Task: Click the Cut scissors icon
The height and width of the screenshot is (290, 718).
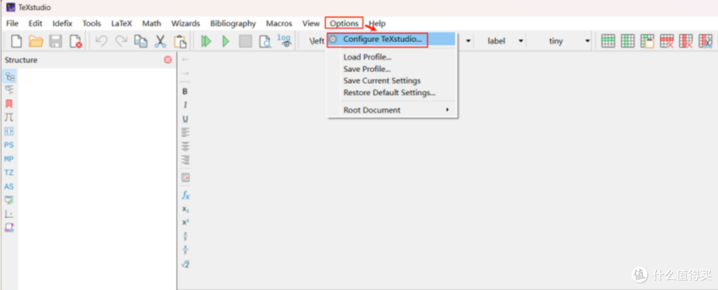Action: 160,41
